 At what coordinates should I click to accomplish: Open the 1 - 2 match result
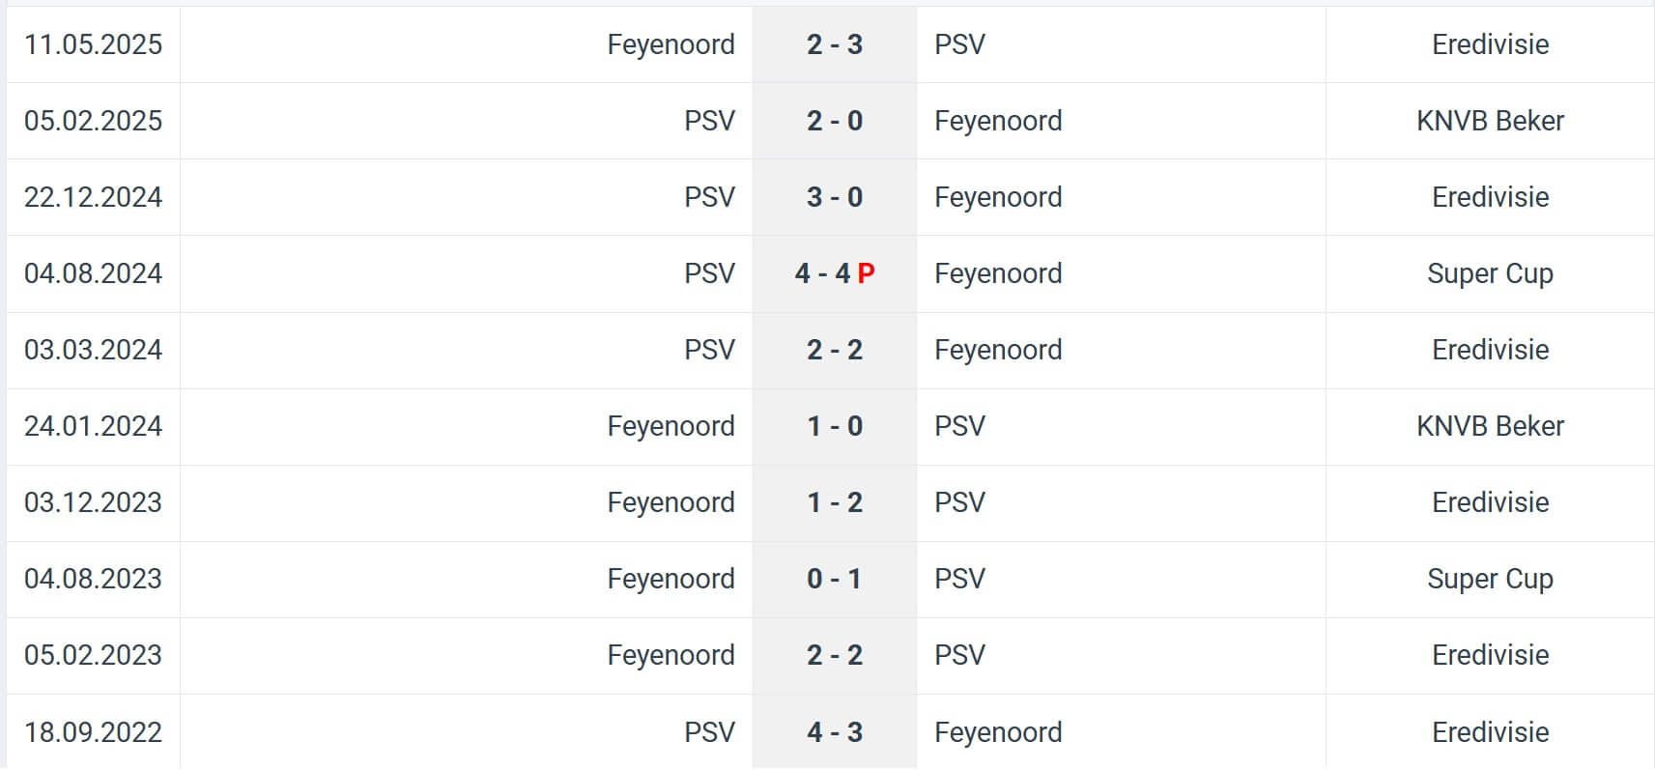coord(835,502)
